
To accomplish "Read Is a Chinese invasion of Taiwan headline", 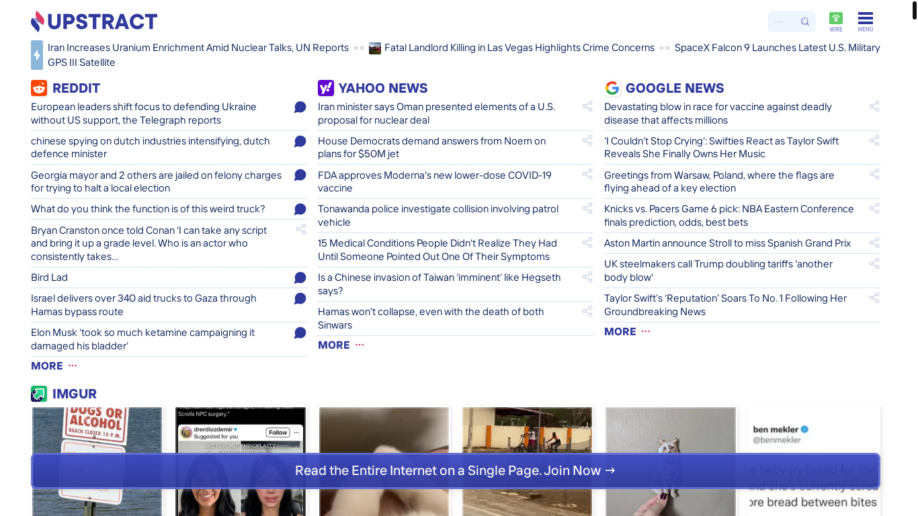I will 440,284.
